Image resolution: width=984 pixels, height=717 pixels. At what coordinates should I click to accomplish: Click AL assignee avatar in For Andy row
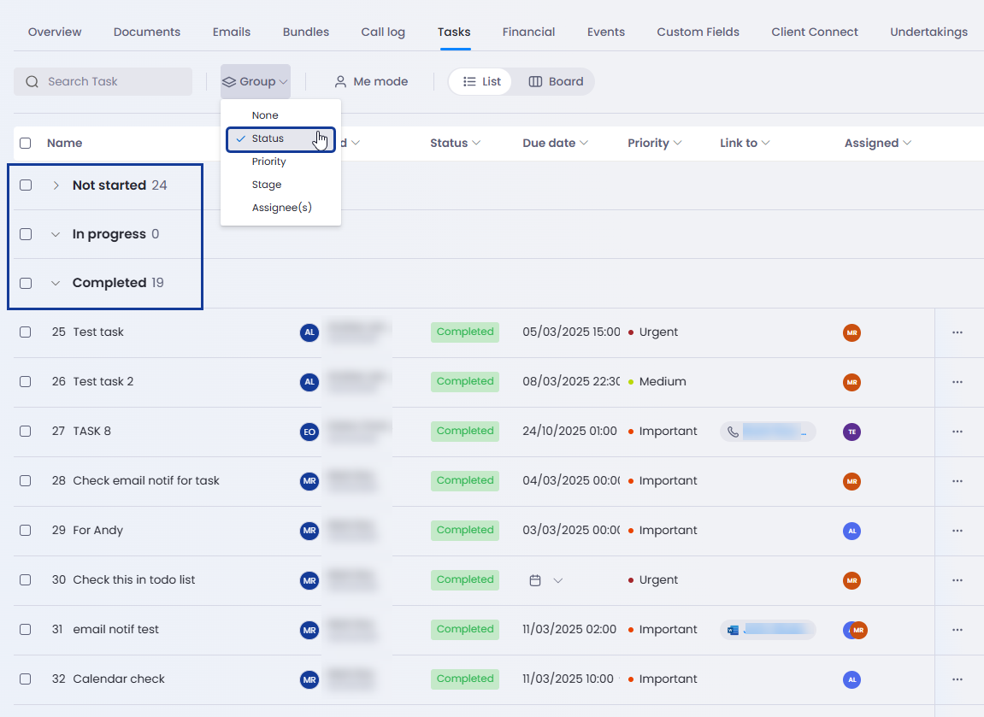[851, 531]
